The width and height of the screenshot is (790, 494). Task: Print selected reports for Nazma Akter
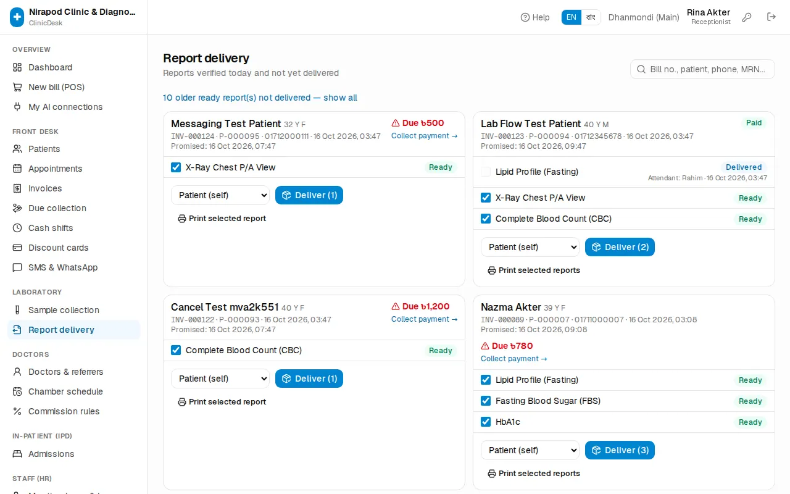click(x=534, y=474)
